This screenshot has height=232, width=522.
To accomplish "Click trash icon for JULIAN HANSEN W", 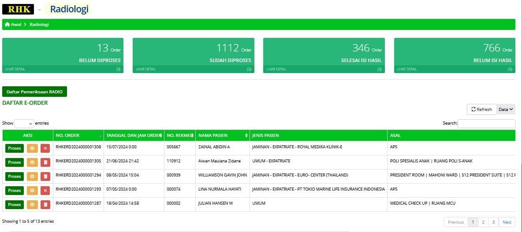I will (45, 205).
